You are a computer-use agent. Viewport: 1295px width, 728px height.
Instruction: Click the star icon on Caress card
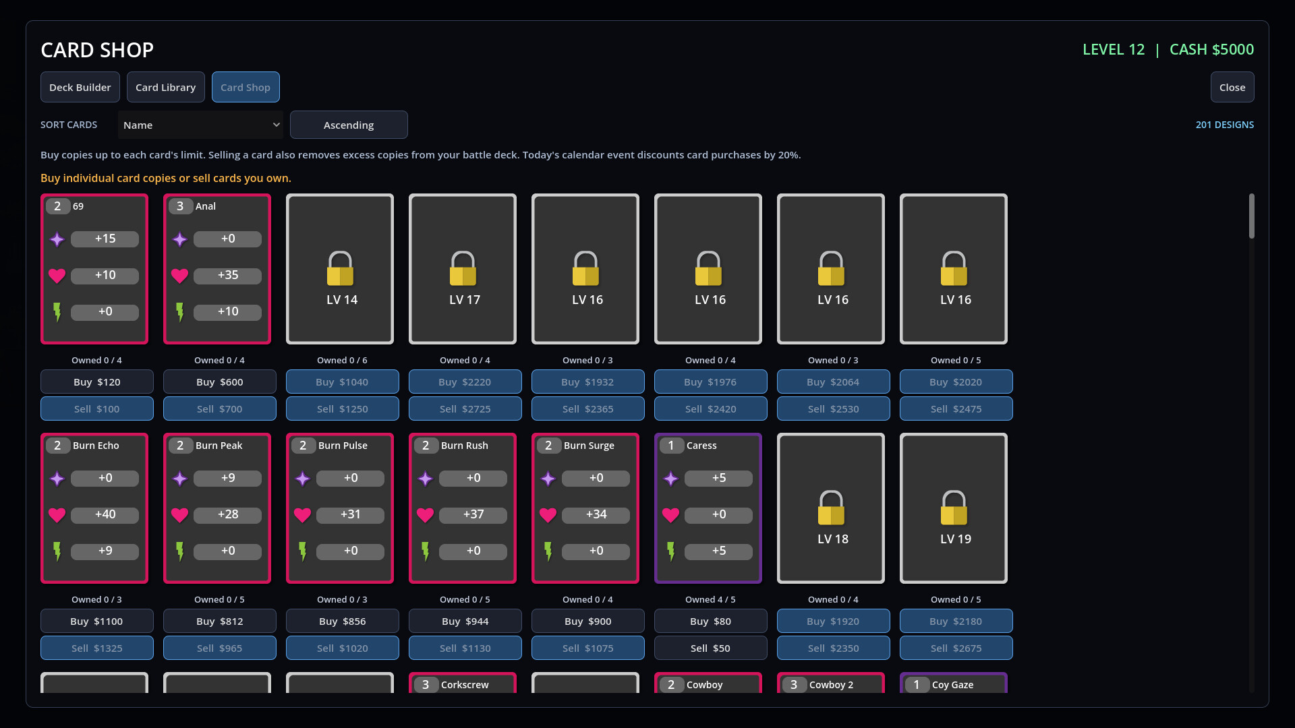point(671,479)
